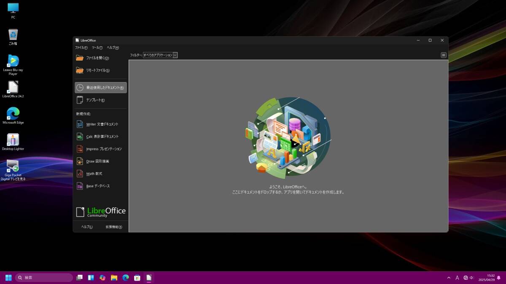506x284 pixels.
Task: Select Giga Pocket Digital desktop icon
Action: pyautogui.click(x=13, y=170)
